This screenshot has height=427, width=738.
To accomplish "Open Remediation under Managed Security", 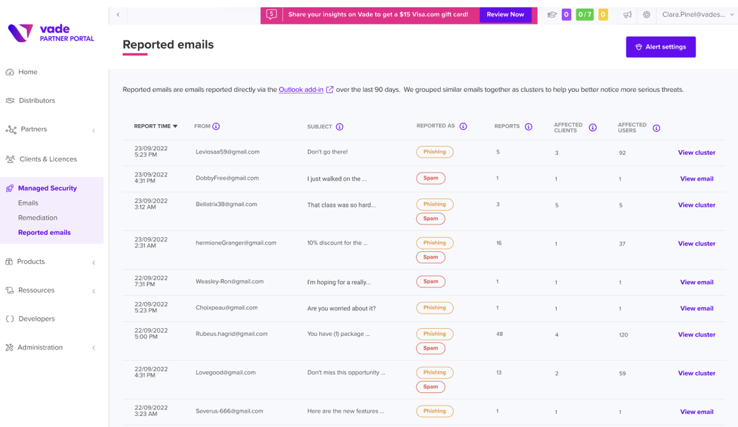I will pyautogui.click(x=37, y=218).
